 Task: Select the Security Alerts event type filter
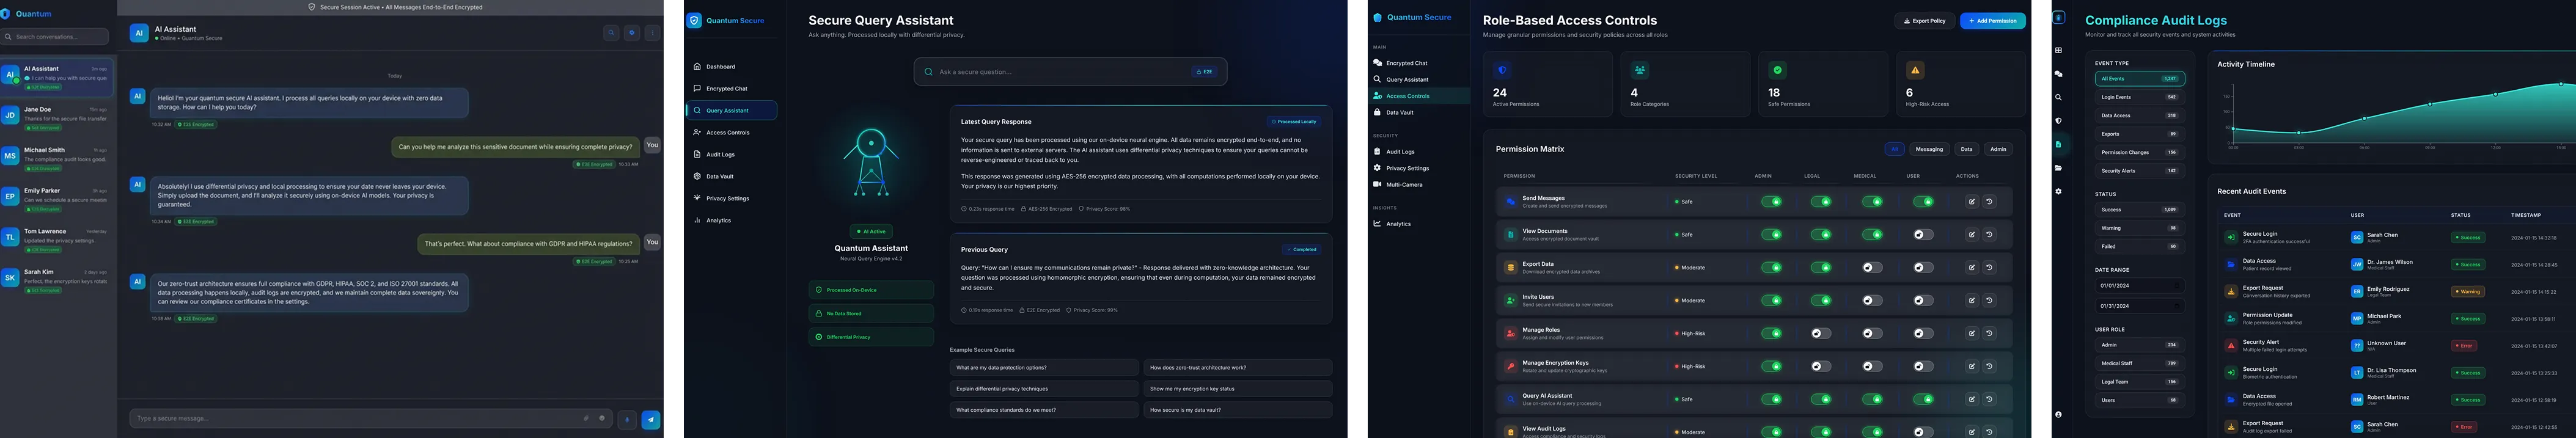[2139, 171]
